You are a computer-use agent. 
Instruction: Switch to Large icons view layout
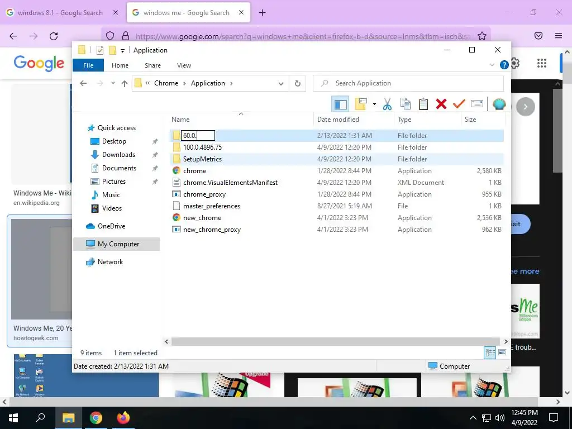[x=502, y=352]
